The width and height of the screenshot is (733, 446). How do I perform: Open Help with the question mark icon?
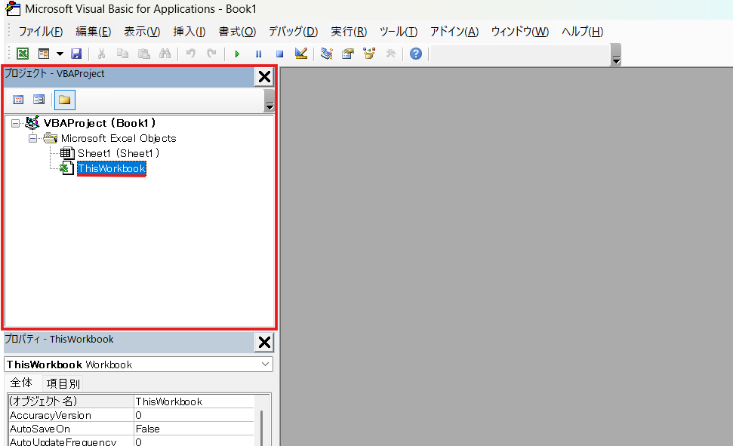click(416, 54)
